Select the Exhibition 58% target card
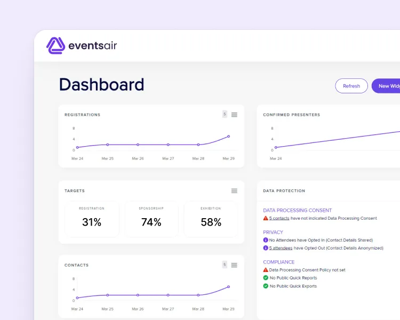400x320 pixels. pos(211,219)
